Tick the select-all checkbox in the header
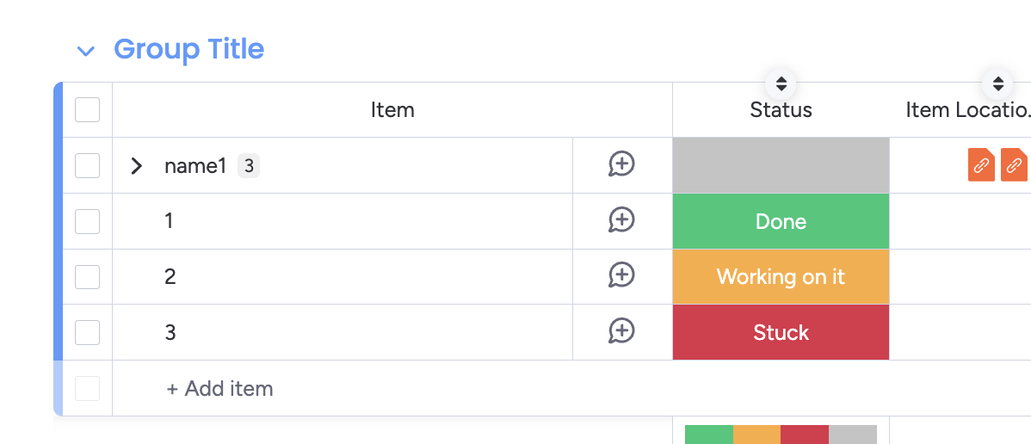1031x444 pixels. (x=87, y=110)
